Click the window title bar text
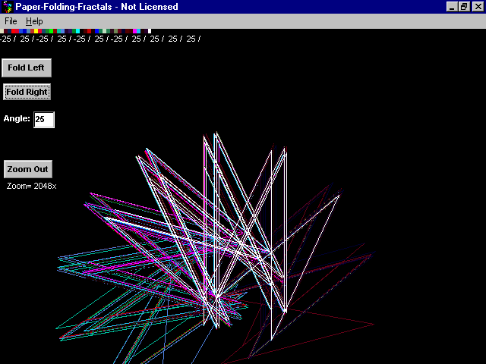Screen dimensions: 486x364 (x=96, y=7)
